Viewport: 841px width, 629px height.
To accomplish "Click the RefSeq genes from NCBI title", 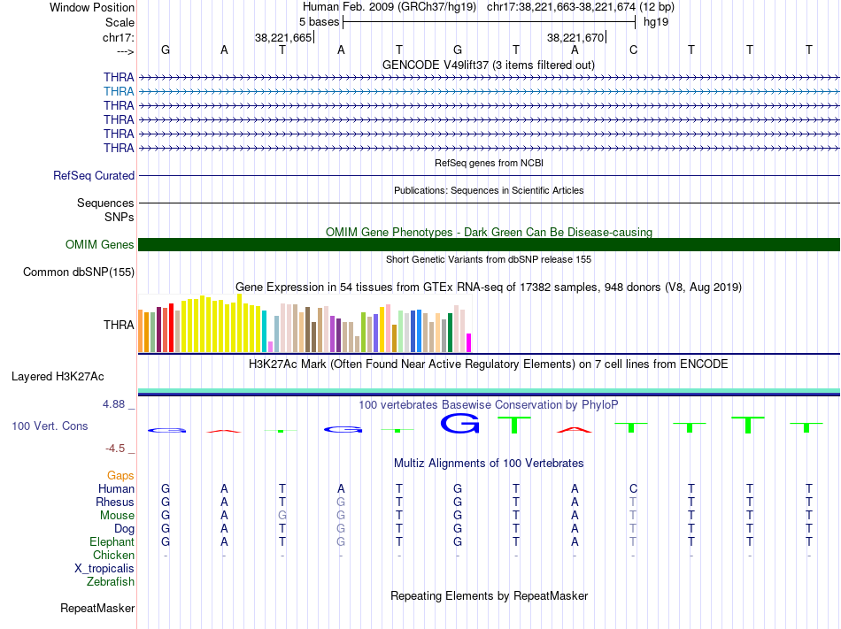I will (489, 163).
